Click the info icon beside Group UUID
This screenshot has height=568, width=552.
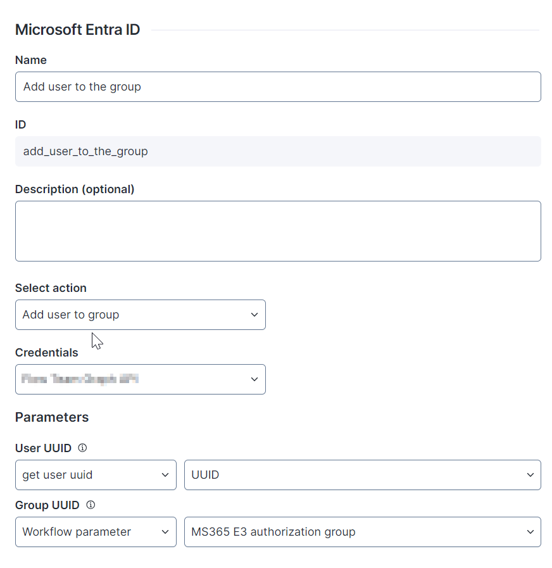pos(91,505)
